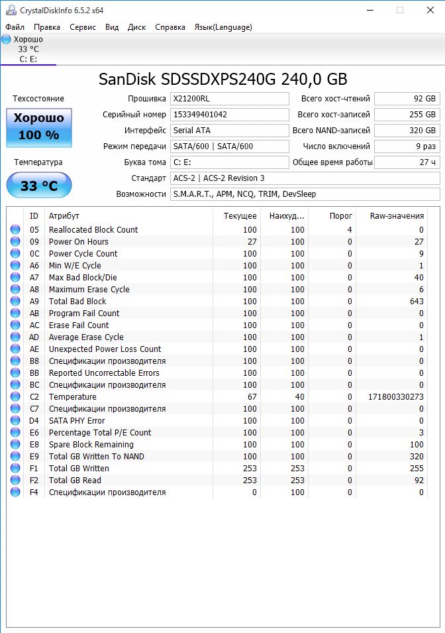This screenshot has height=633, width=445.
Task: Open the Диск menu
Action: tap(137, 27)
